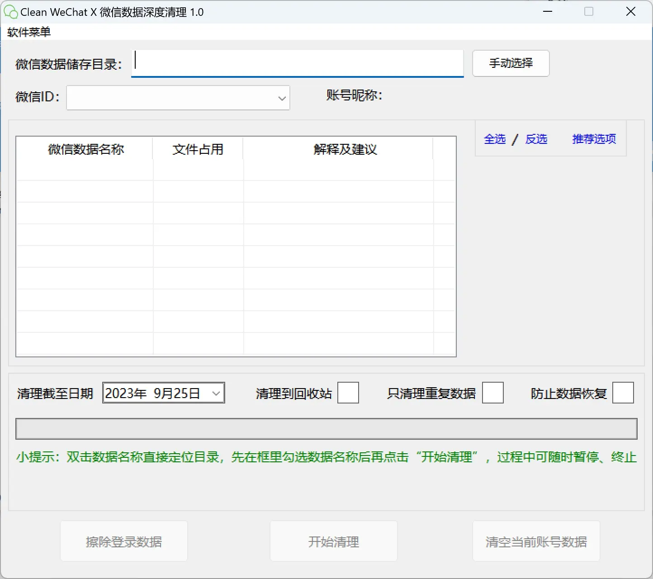The width and height of the screenshot is (653, 579).
Task: Select the 解释及建议 column header
Action: pos(338,149)
